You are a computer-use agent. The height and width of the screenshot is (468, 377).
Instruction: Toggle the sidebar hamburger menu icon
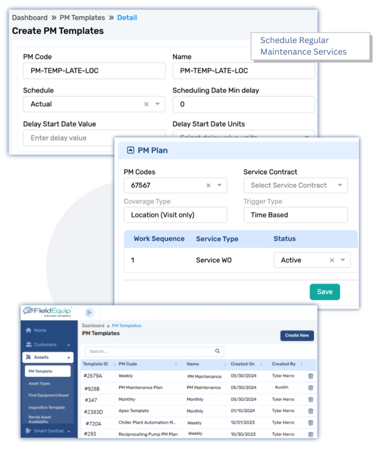[89, 313]
